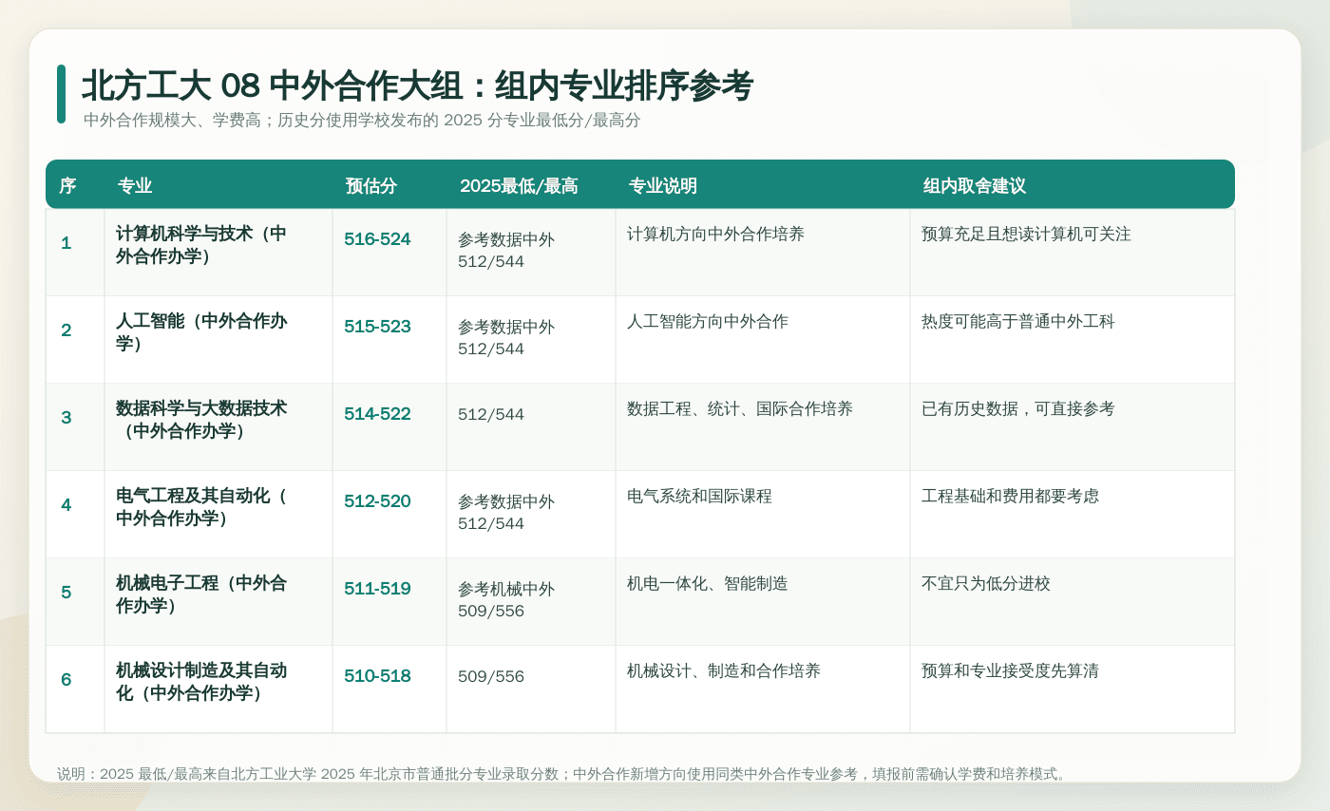Click 512/544 in the 数据科学与大数据技术 row
The width and height of the screenshot is (1330, 811).
point(491,415)
